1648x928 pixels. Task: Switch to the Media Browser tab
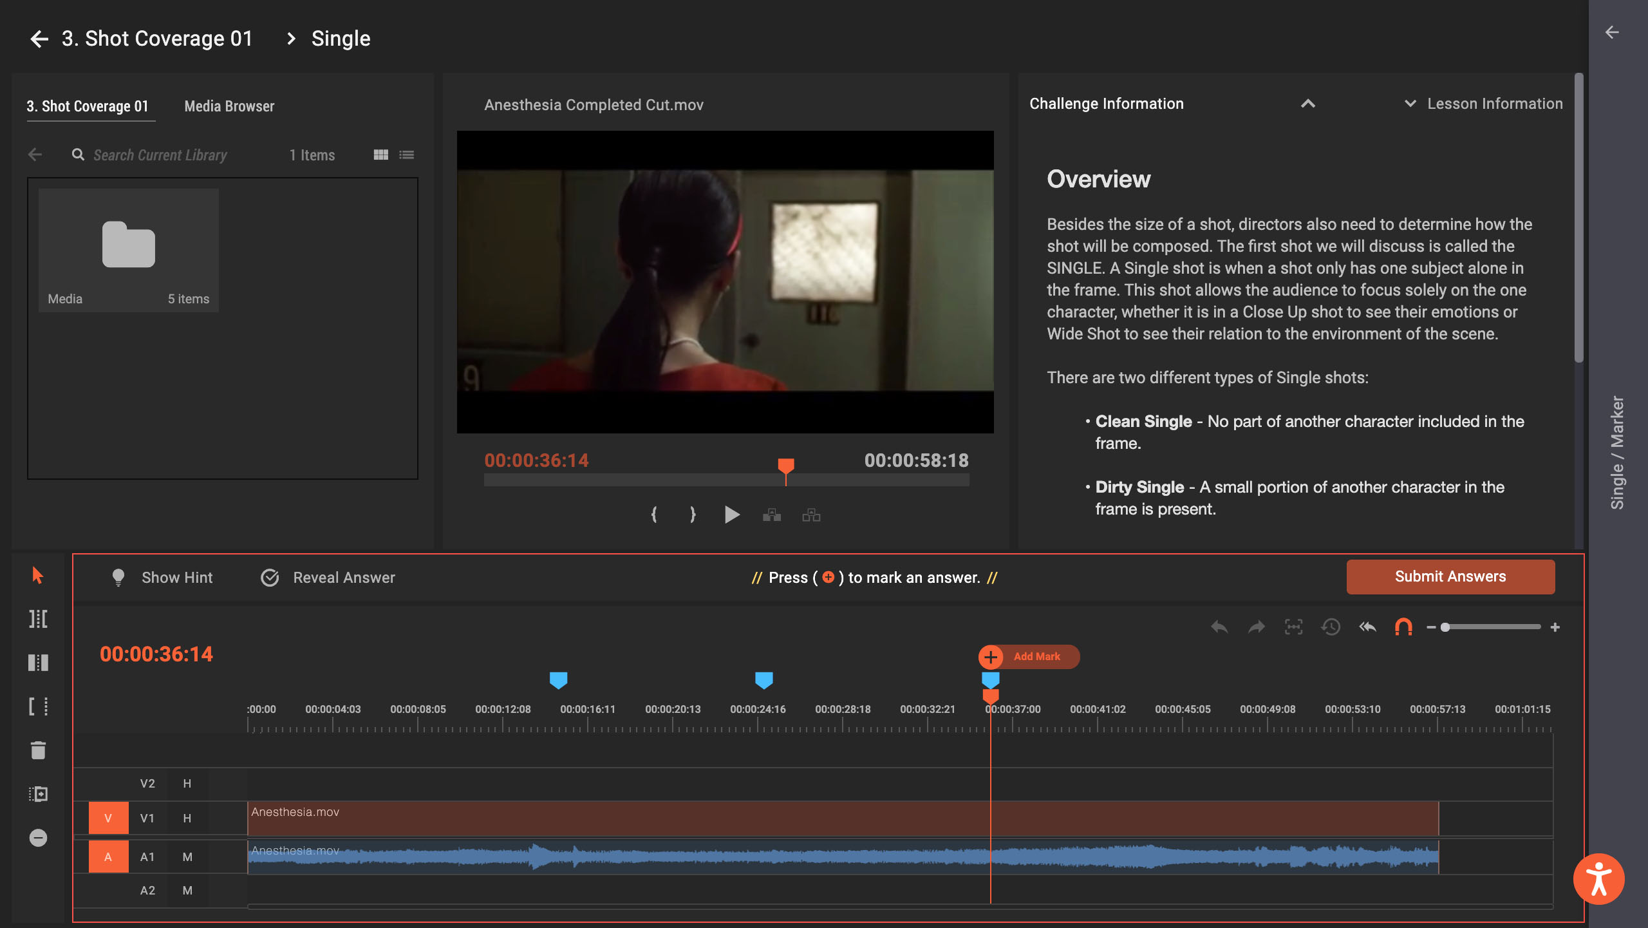[x=229, y=106]
